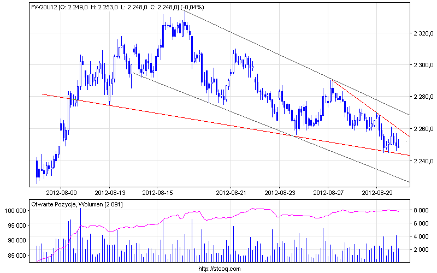Click the FW20U12 OHLC header text
Screen dimensions: 437x273
(x=117, y=7)
